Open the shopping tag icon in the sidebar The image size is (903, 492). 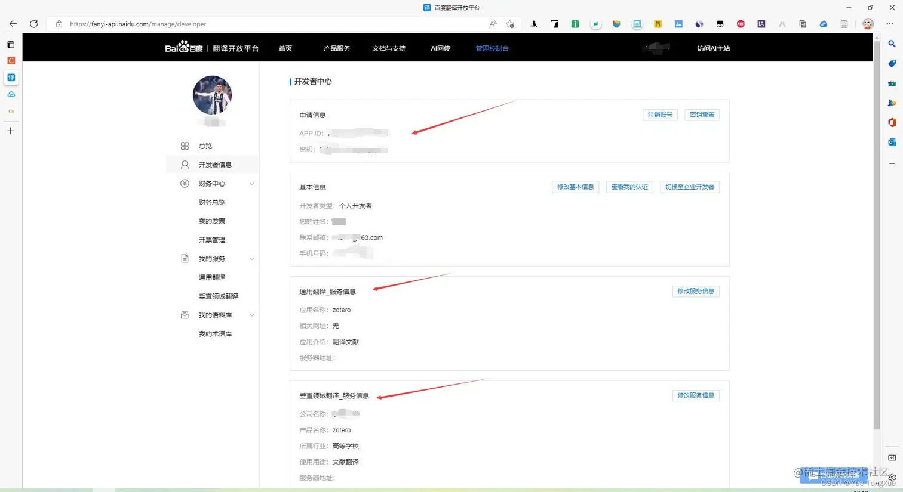click(892, 63)
